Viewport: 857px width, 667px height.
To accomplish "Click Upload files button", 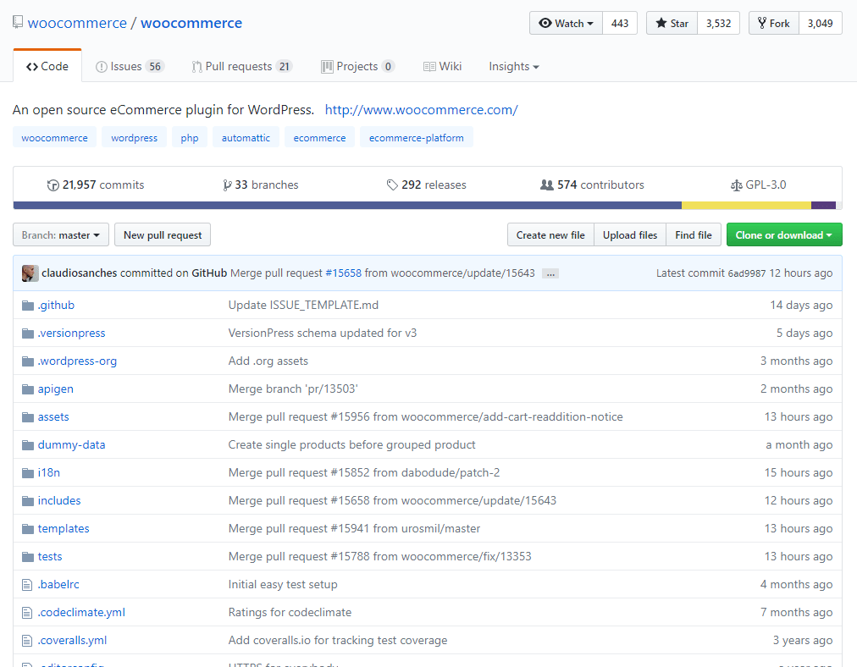I will (x=630, y=235).
